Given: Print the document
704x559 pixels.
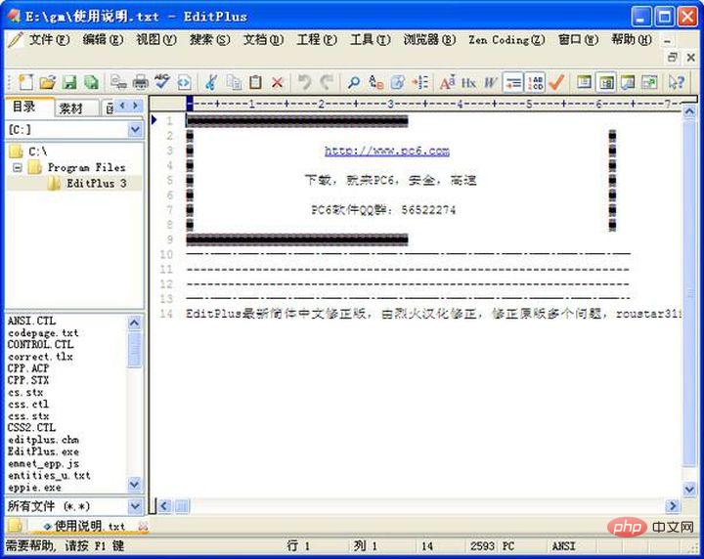Looking at the screenshot, I should [141, 82].
